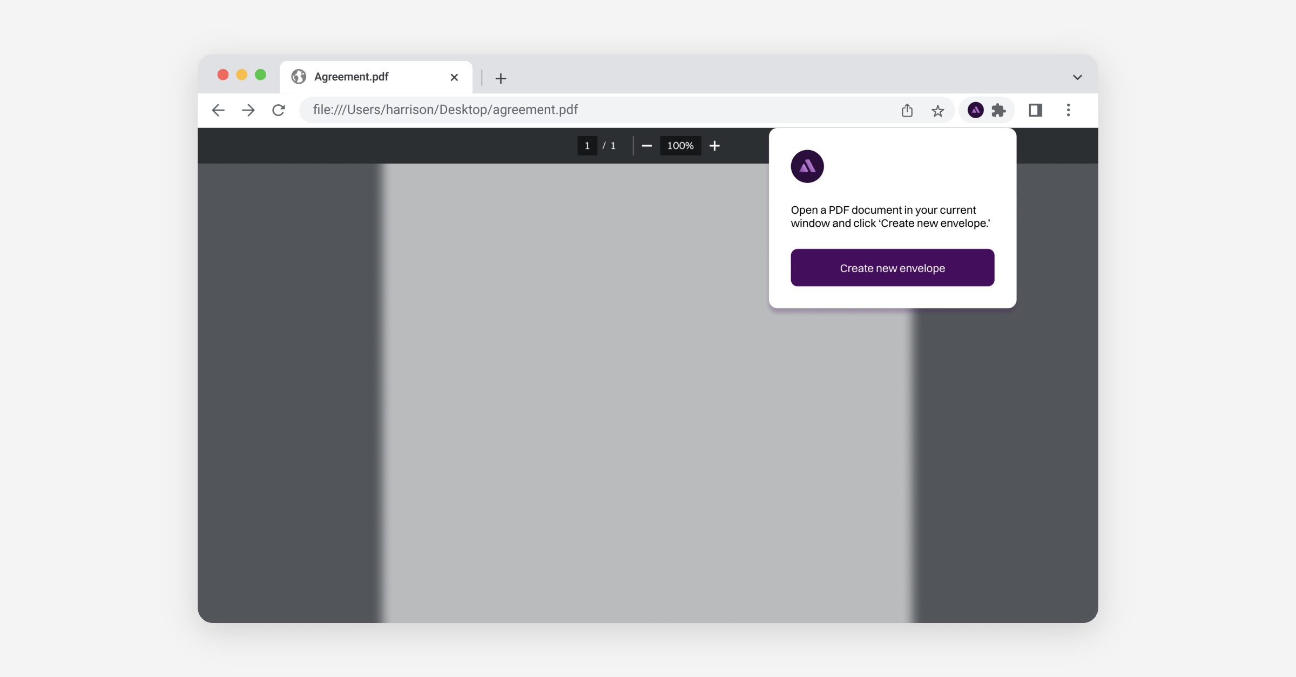
Task: Zoom out the PDF with minus
Action: [x=646, y=146]
